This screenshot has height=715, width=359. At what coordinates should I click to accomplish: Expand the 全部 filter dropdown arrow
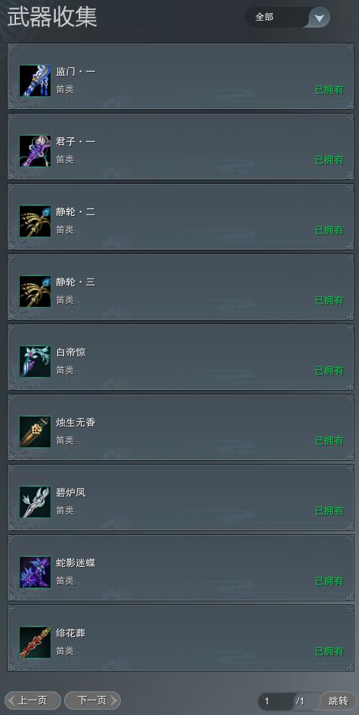point(319,18)
